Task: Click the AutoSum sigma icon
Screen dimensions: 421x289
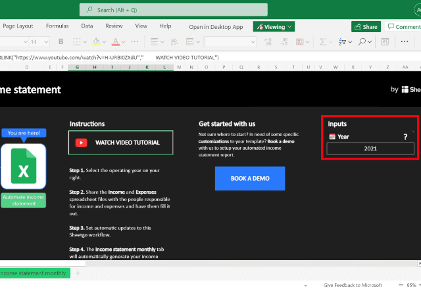Action: [323, 41]
